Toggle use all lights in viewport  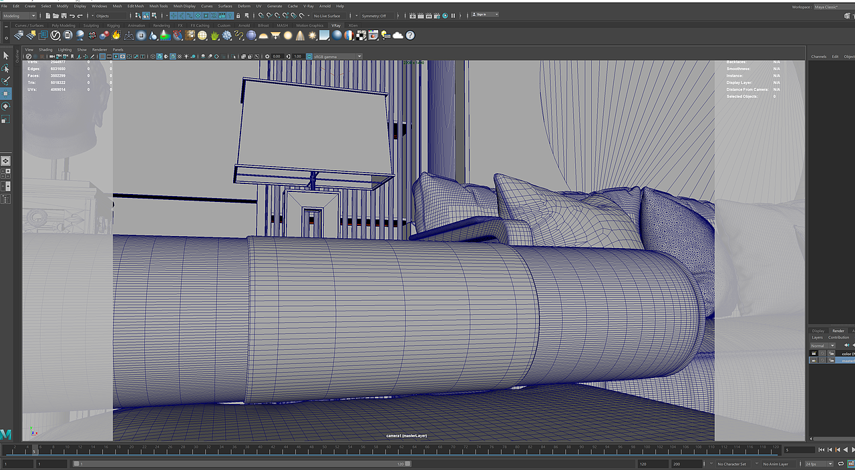(x=186, y=57)
